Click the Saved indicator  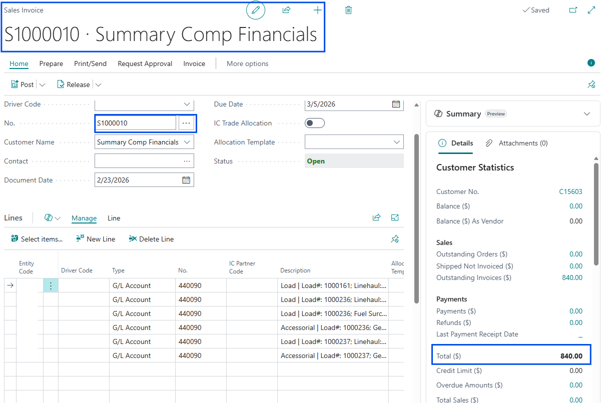(535, 10)
